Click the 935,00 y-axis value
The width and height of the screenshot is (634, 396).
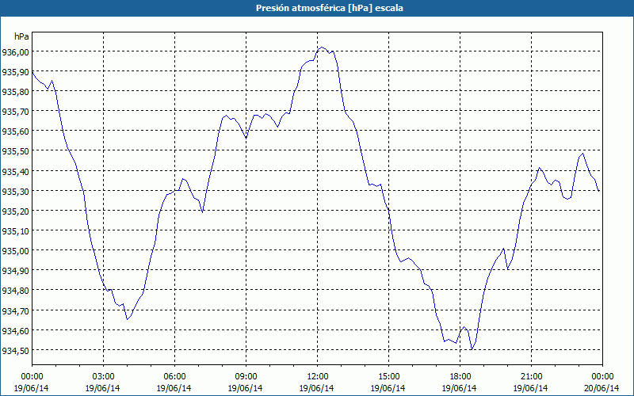(x=15, y=251)
